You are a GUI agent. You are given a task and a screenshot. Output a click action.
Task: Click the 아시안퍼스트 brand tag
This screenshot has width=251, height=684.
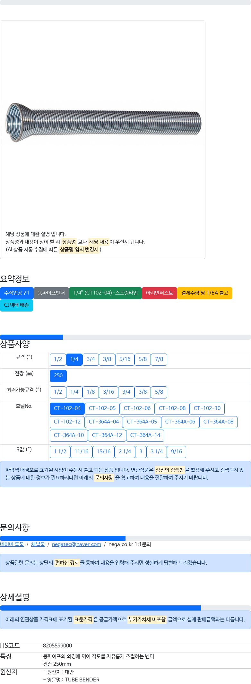[x=159, y=293]
